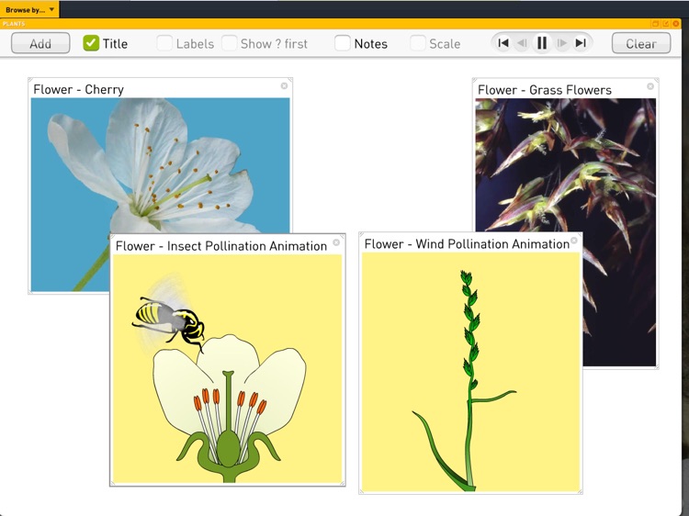
Task: Skip to the last animation frame
Action: point(581,43)
